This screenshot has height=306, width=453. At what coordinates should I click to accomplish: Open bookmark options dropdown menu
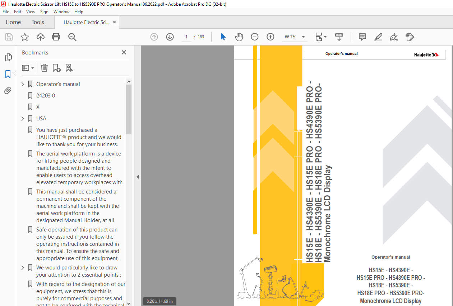click(28, 68)
